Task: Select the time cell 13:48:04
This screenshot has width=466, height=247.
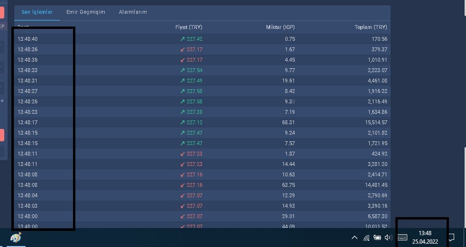Action: point(27,195)
